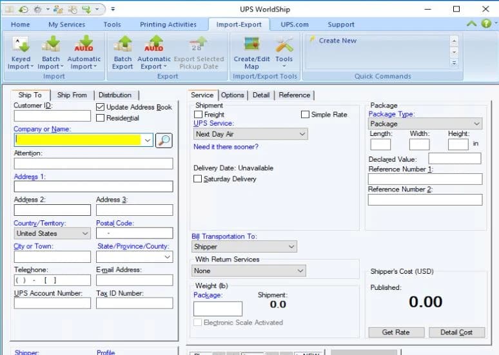Click the Need it there sooner? link

click(226, 147)
